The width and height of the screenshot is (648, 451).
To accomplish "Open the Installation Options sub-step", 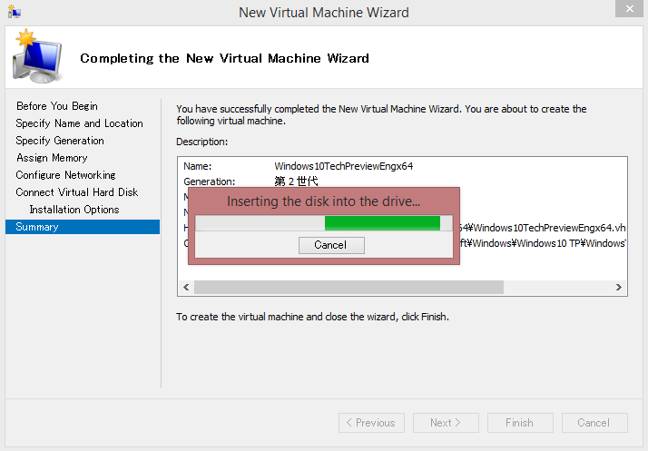I will [74, 210].
